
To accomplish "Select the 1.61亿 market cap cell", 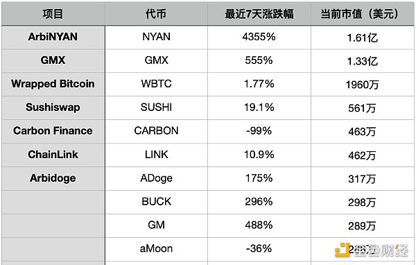I will pos(362,38).
